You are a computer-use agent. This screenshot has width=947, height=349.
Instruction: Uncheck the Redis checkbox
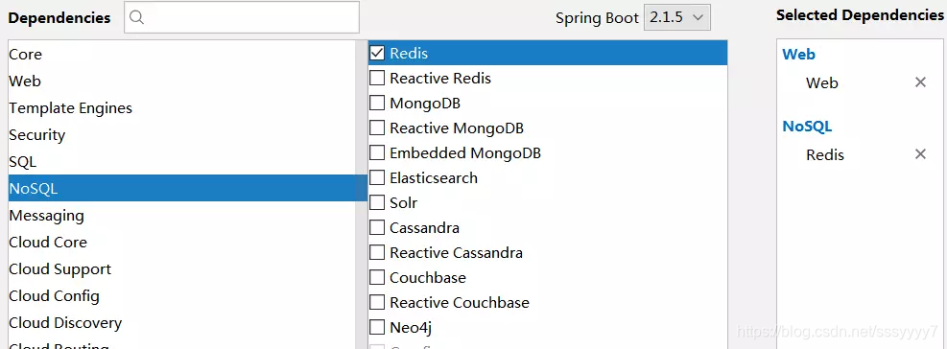coord(377,53)
